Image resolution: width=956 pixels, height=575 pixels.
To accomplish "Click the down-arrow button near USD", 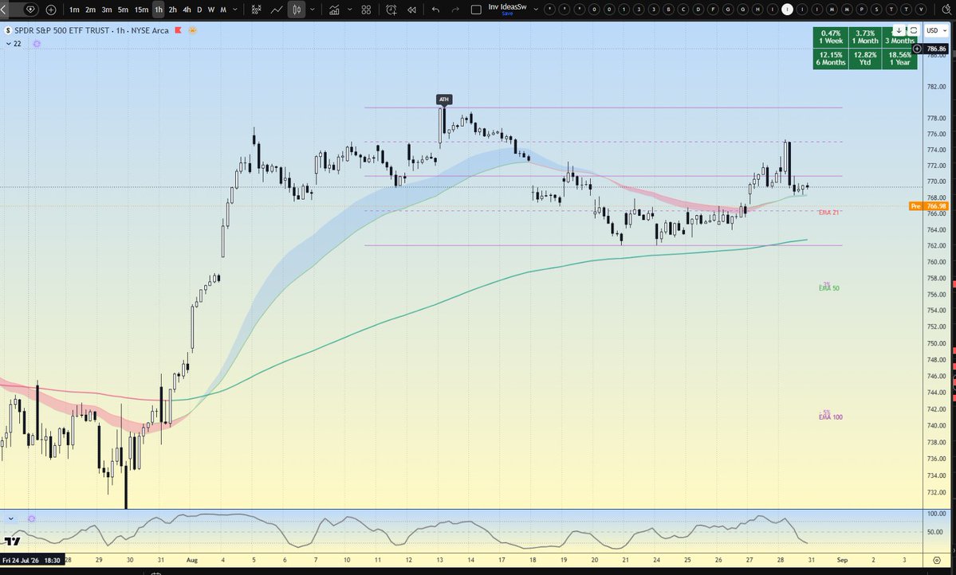I will (x=899, y=30).
